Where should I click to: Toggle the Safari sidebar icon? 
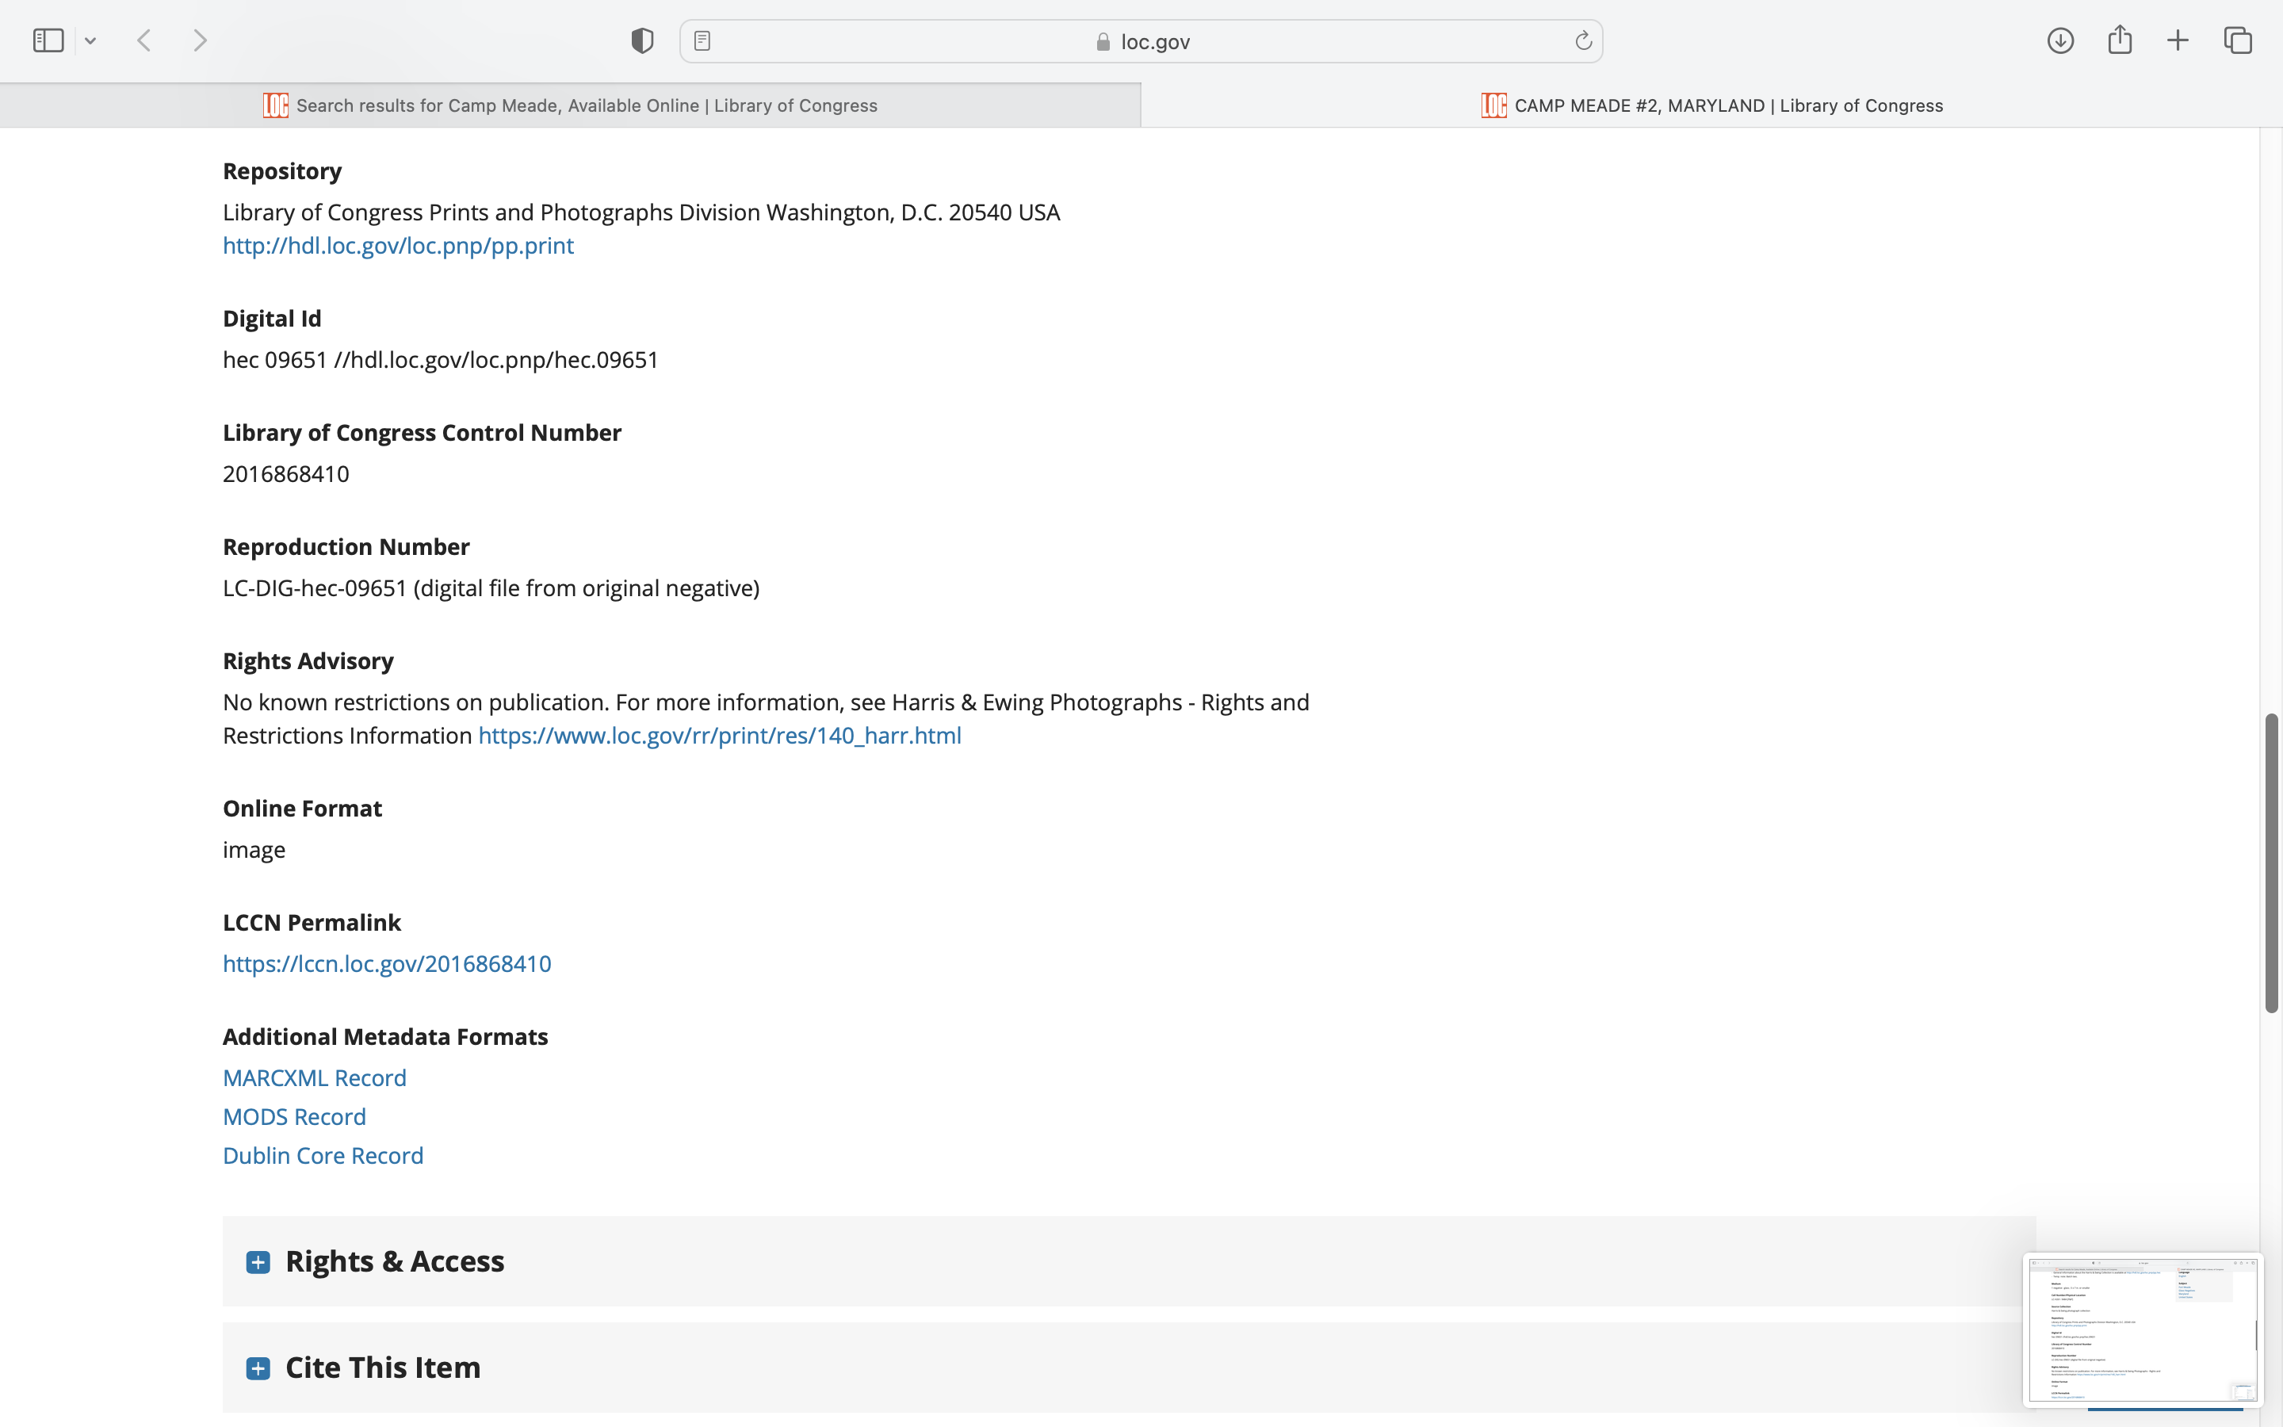tap(48, 40)
